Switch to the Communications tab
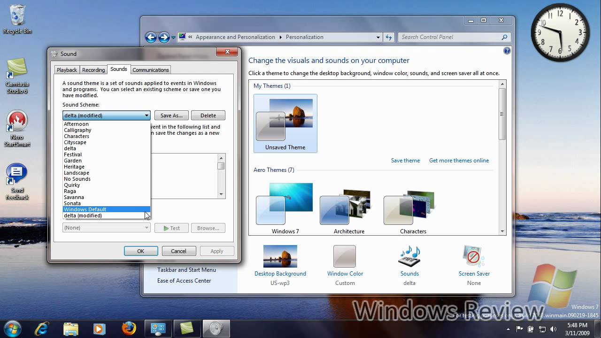 (x=151, y=70)
